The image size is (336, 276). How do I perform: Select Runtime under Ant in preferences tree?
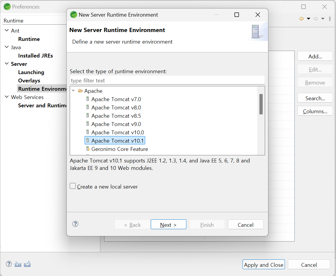tap(29, 39)
